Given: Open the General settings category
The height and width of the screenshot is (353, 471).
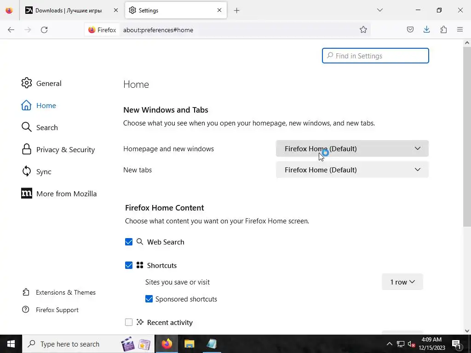Looking at the screenshot, I should pyautogui.click(x=41, y=83).
